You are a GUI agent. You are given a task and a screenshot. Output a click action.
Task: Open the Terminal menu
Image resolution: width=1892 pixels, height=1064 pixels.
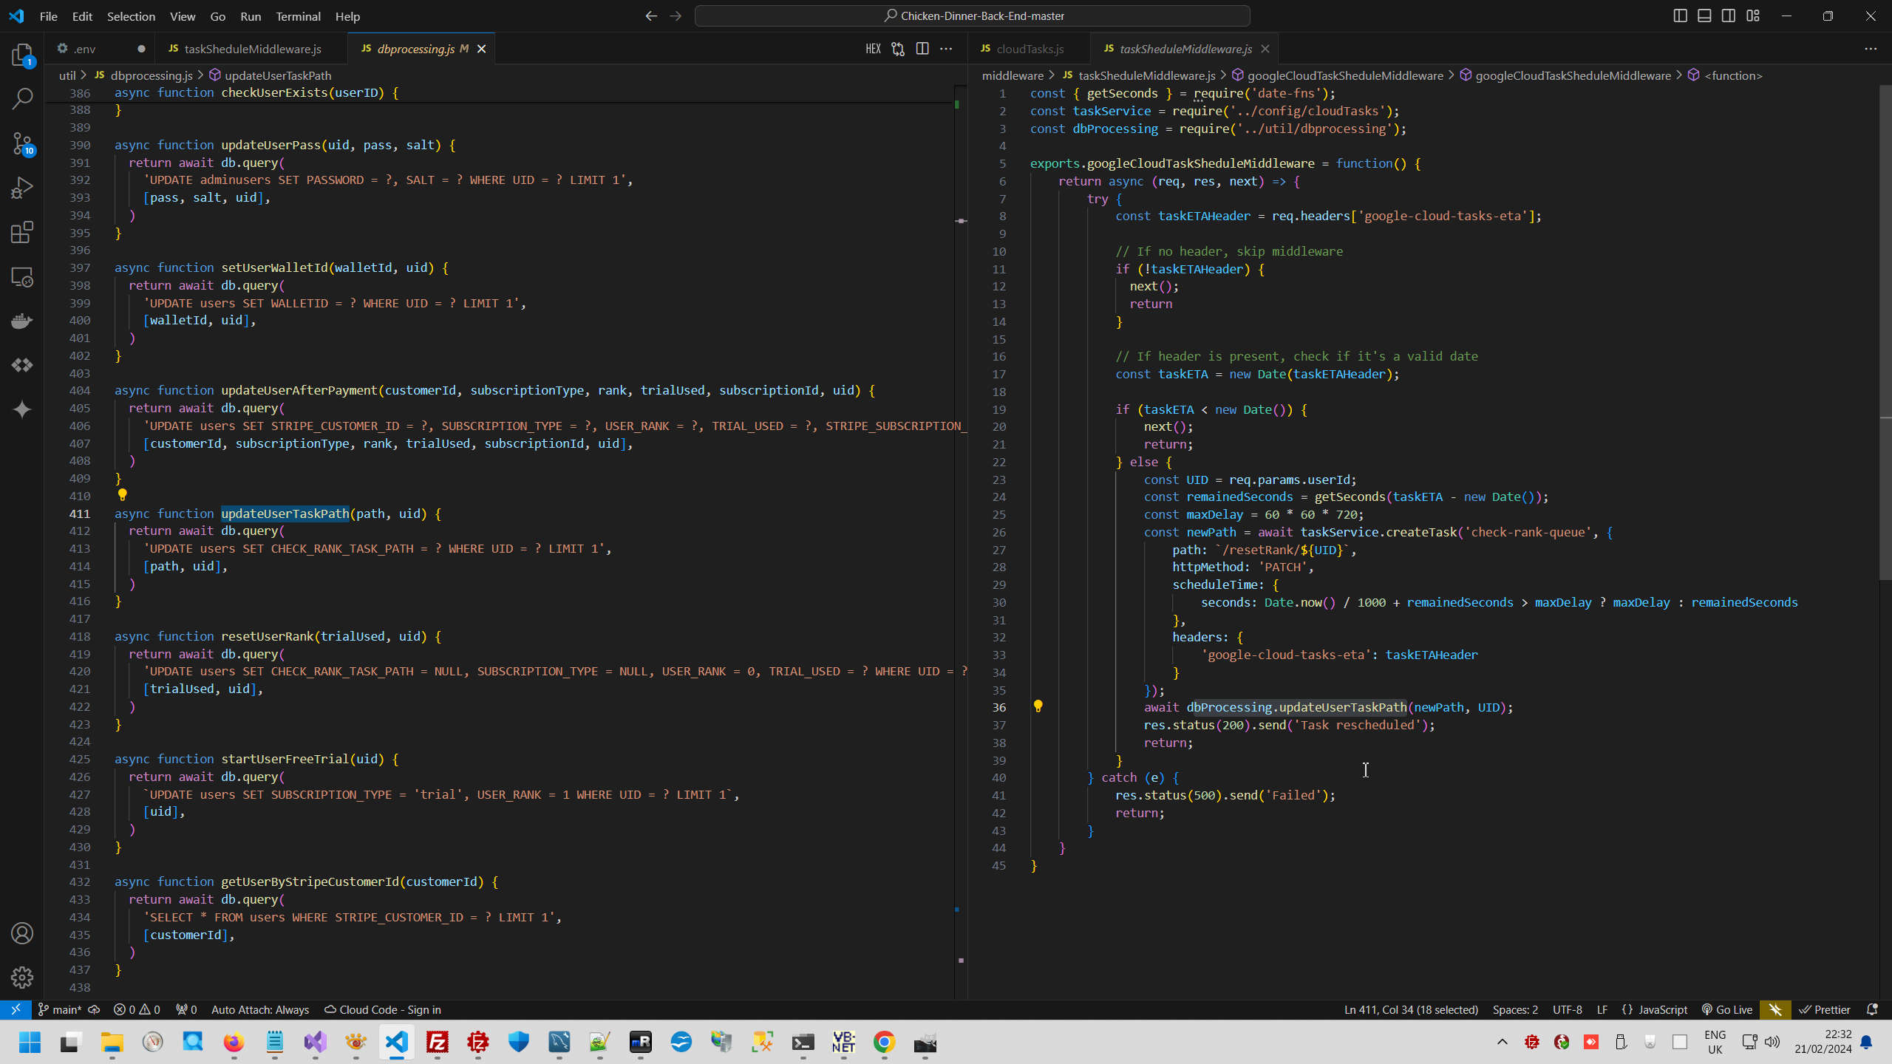pyautogui.click(x=298, y=16)
